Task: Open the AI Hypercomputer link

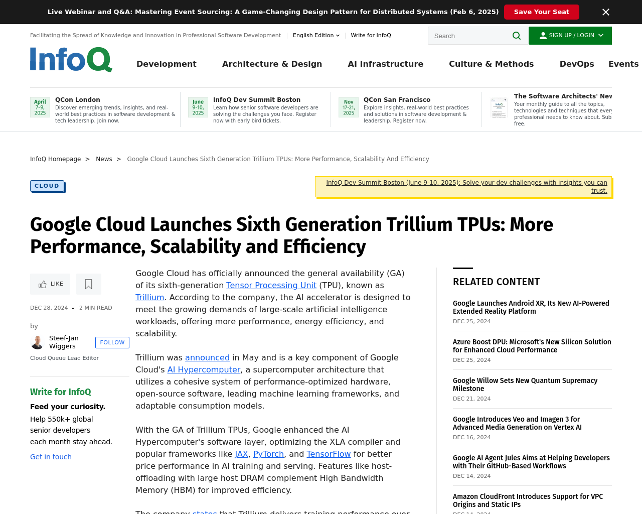Action: [204, 369]
